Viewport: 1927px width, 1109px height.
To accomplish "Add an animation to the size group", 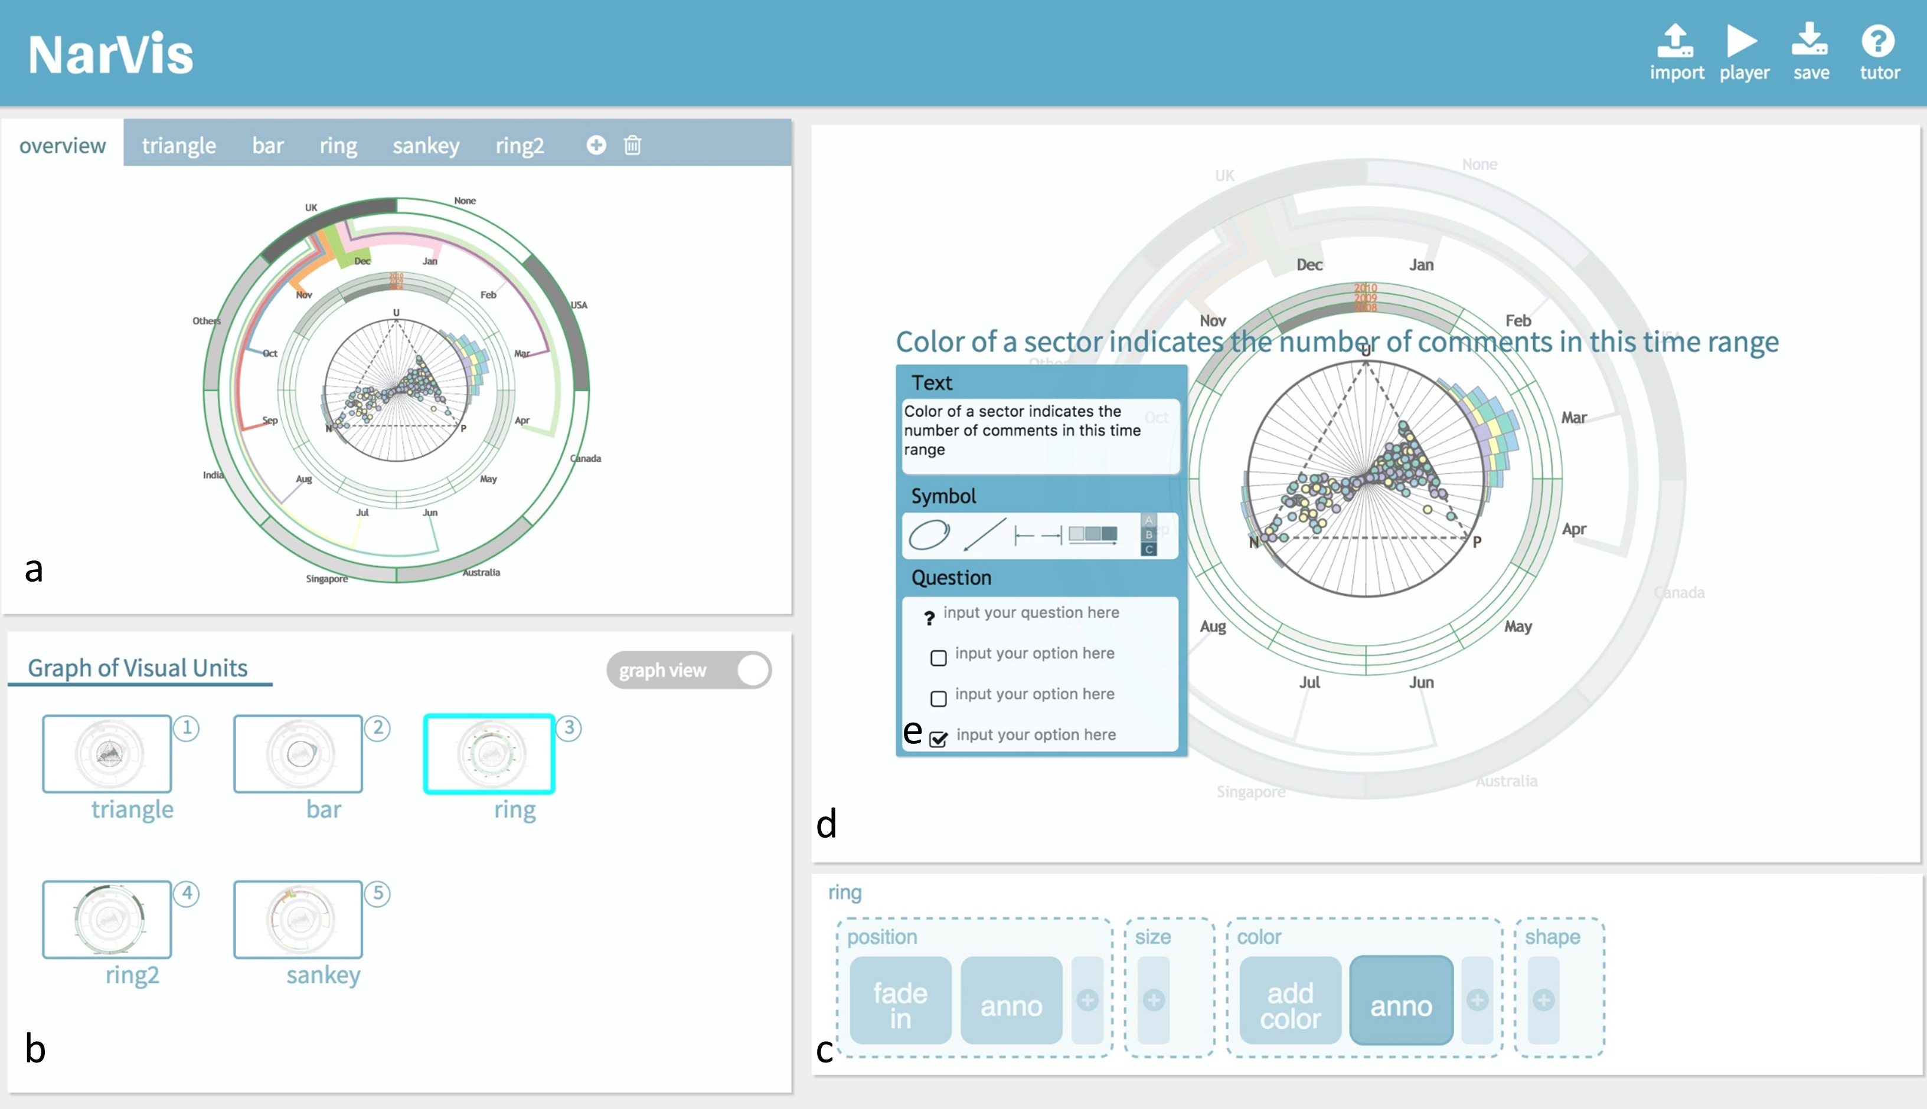I will 1153,1000.
